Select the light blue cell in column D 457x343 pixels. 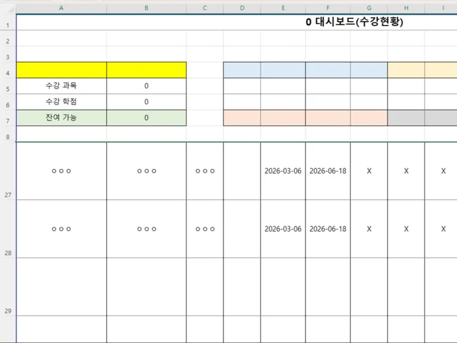[x=242, y=70]
